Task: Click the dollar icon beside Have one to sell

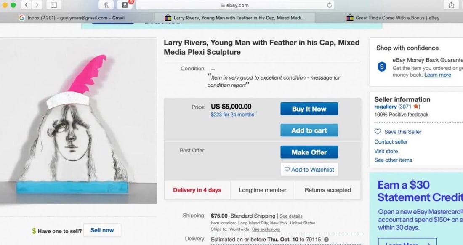Action: pos(34,231)
